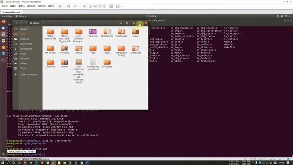293x165 pixels.
Task: Show Applications grid at dock bottom
Action: coord(4,154)
